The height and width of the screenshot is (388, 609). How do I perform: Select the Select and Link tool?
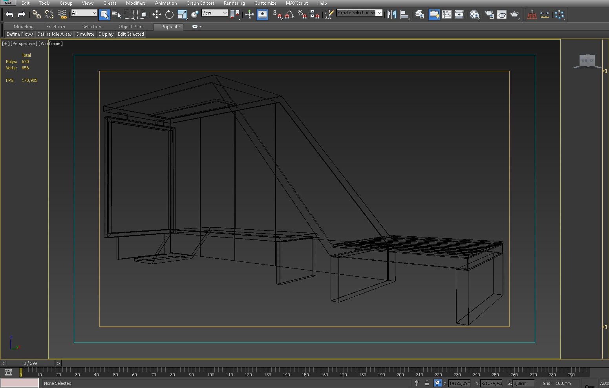click(37, 15)
